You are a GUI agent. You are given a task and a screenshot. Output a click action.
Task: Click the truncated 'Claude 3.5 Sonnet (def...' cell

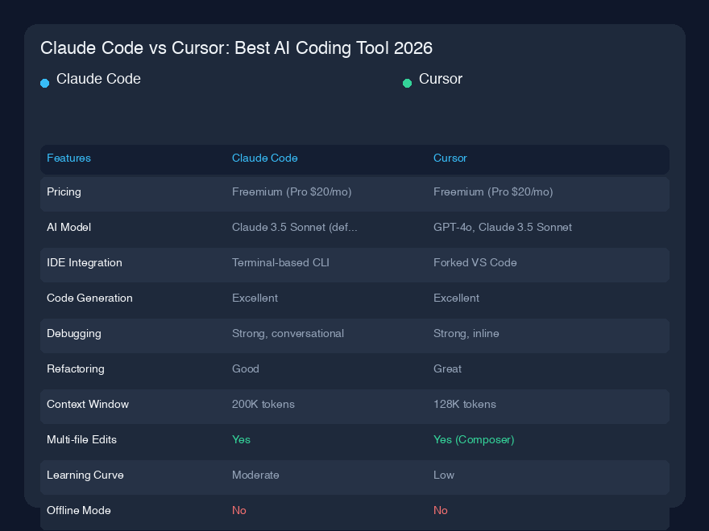pyautogui.click(x=294, y=227)
